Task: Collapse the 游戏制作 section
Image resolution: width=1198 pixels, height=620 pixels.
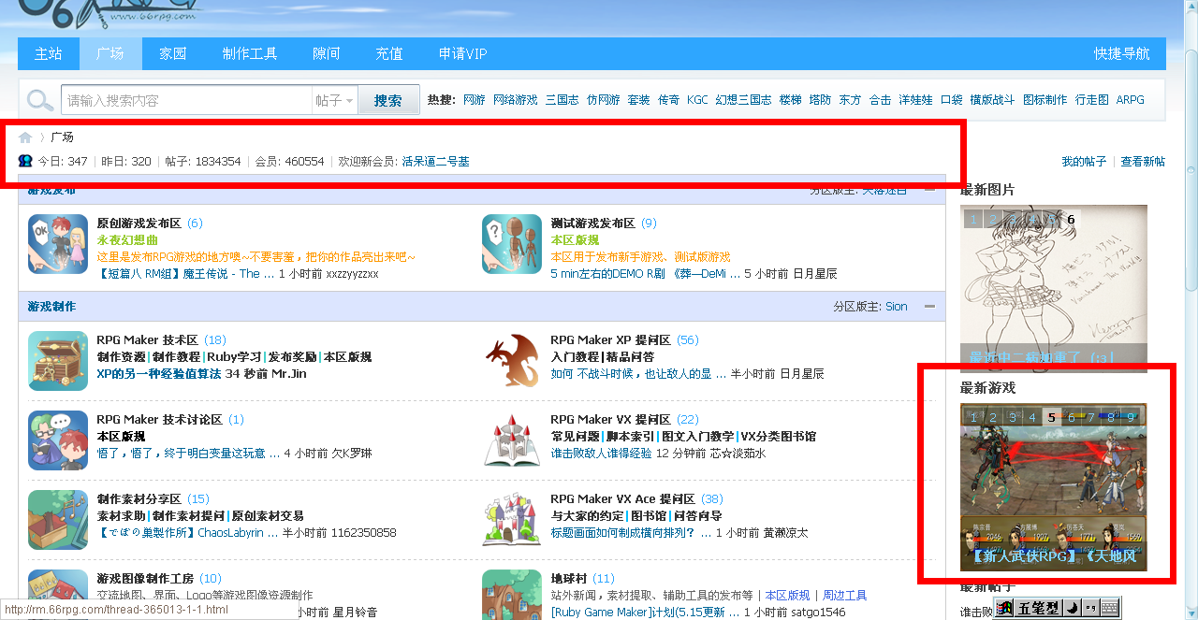Action: 929,306
